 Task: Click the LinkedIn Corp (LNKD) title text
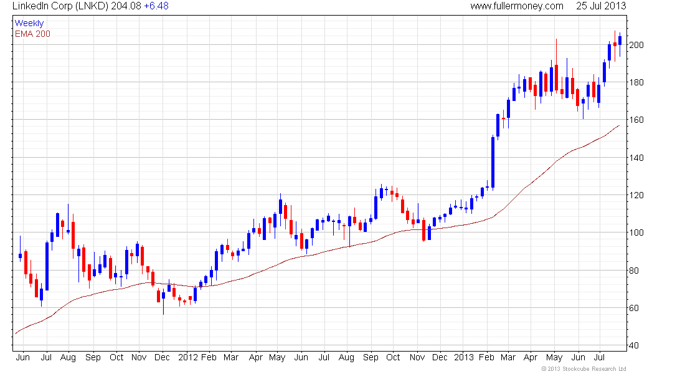click(x=60, y=6)
